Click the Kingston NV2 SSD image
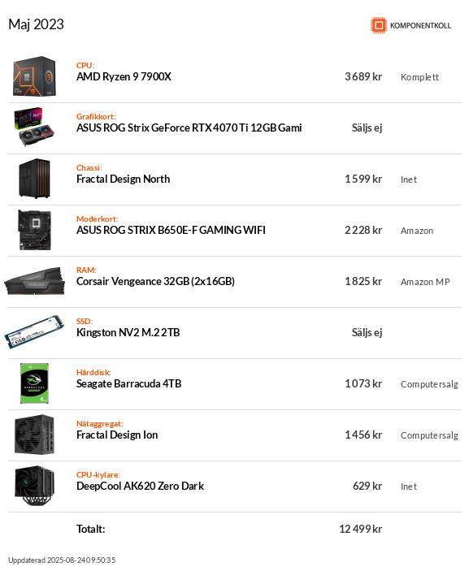The width and height of the screenshot is (469, 571). 34,332
